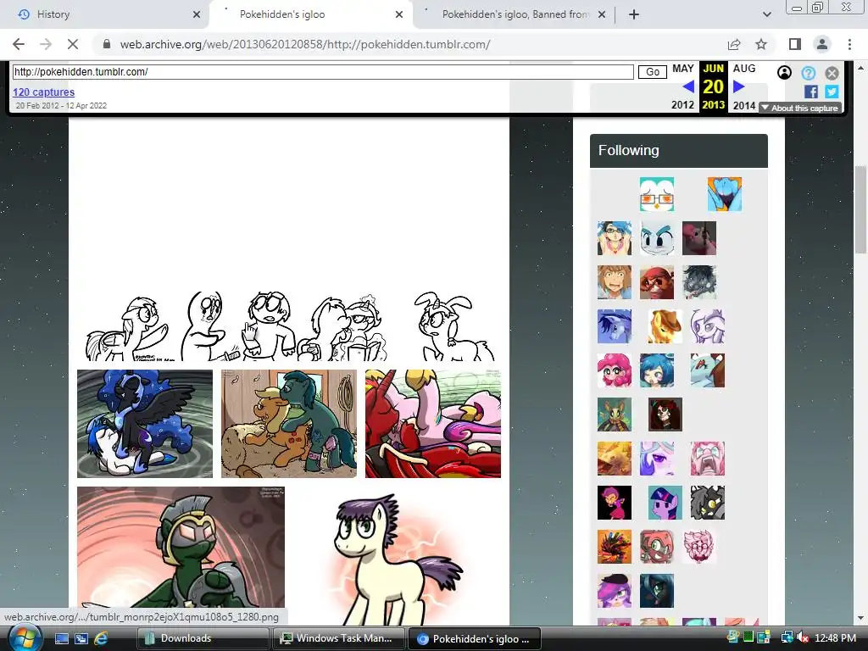Open the Chrome profile avatar menu
Screen dimensions: 868x651
pyautogui.click(x=822, y=44)
